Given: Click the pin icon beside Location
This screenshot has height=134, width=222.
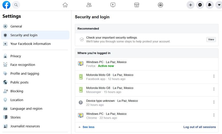Looking at the screenshot, I should pos(5,100).
